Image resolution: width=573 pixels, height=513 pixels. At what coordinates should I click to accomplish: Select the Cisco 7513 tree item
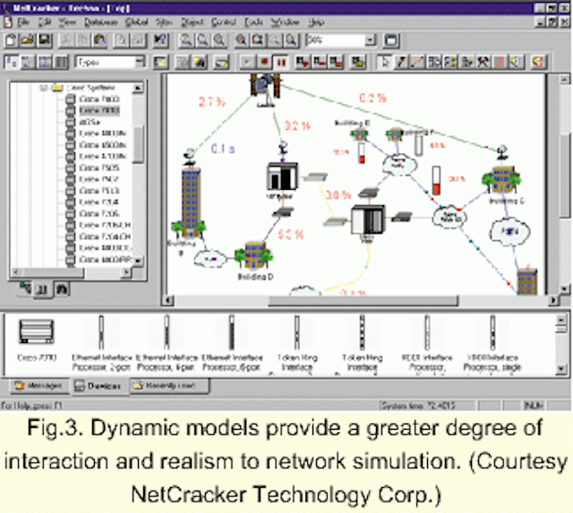click(99, 191)
